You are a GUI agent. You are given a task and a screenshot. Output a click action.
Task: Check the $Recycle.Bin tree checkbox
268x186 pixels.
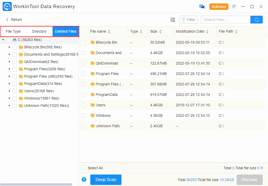tap(15, 47)
